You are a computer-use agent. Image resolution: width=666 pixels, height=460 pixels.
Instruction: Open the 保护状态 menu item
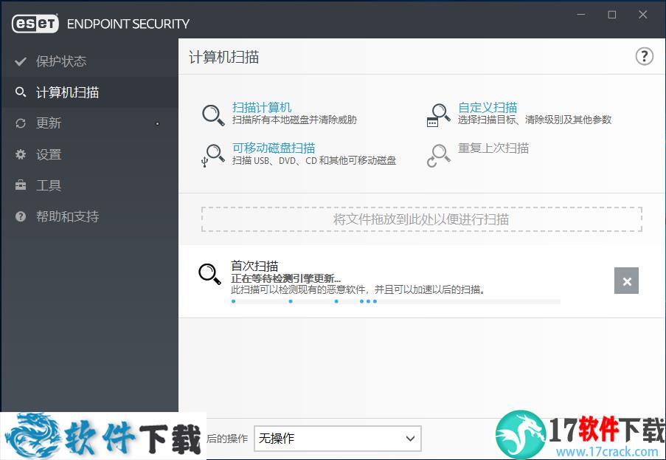pyautogui.click(x=90, y=61)
